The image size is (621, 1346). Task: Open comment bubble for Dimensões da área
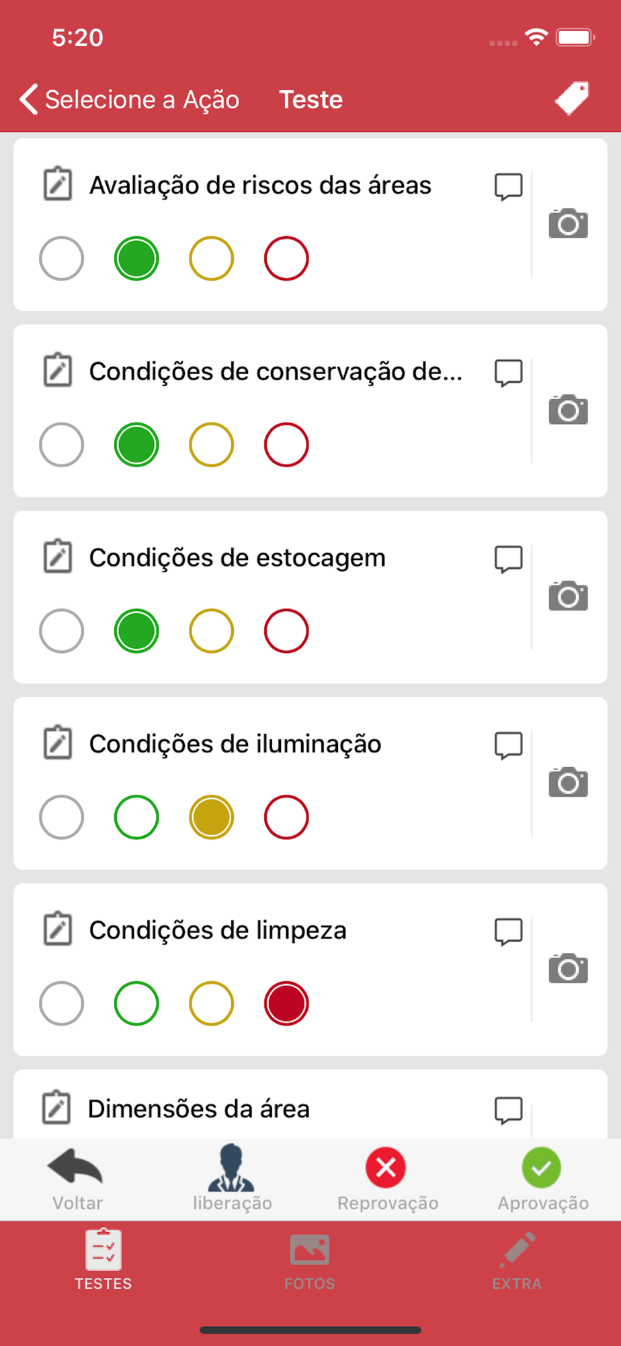[509, 1111]
